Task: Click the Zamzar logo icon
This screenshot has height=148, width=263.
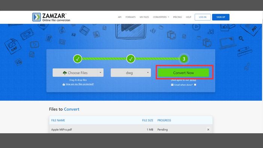Action: [x=36, y=17]
